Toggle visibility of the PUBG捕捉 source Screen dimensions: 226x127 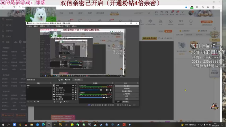click(x=73, y=97)
